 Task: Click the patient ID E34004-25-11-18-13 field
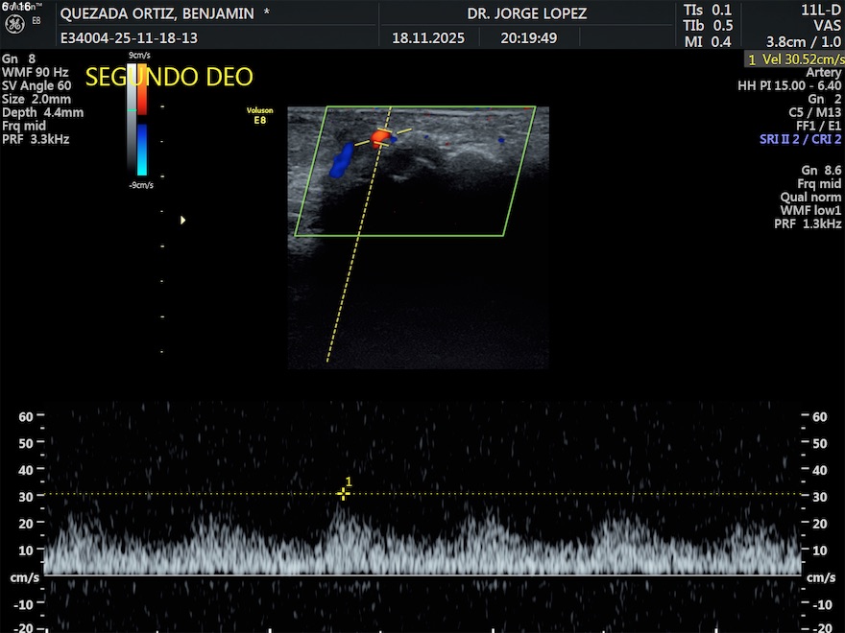tap(129, 38)
